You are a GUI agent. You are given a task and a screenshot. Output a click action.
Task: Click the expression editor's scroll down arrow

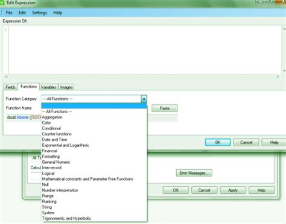pyautogui.click(x=284, y=70)
